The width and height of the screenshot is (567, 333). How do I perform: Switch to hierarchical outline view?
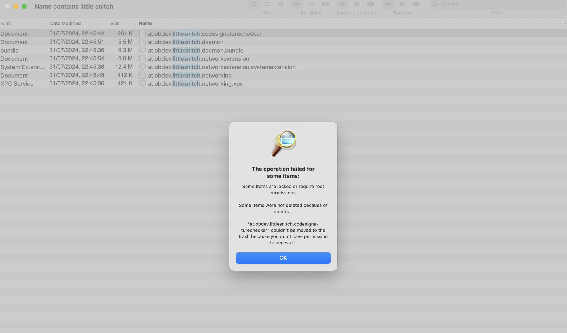pyautogui.click(x=267, y=4)
